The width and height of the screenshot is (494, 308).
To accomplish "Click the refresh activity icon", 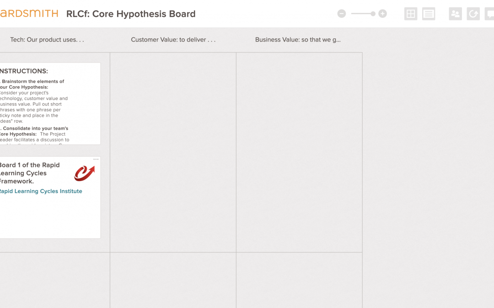I will 473,14.
